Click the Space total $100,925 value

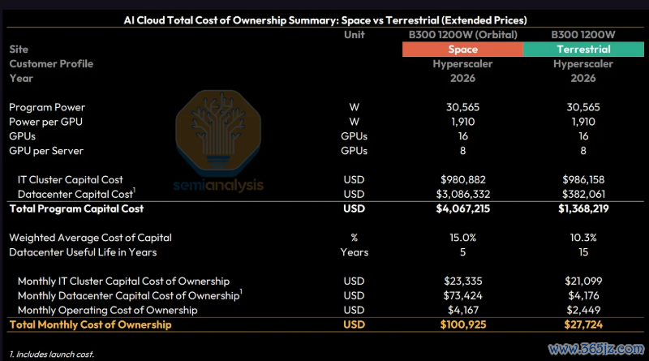462,324
